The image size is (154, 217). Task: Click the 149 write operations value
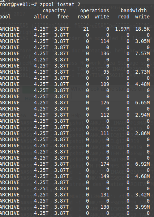(x=105, y=176)
